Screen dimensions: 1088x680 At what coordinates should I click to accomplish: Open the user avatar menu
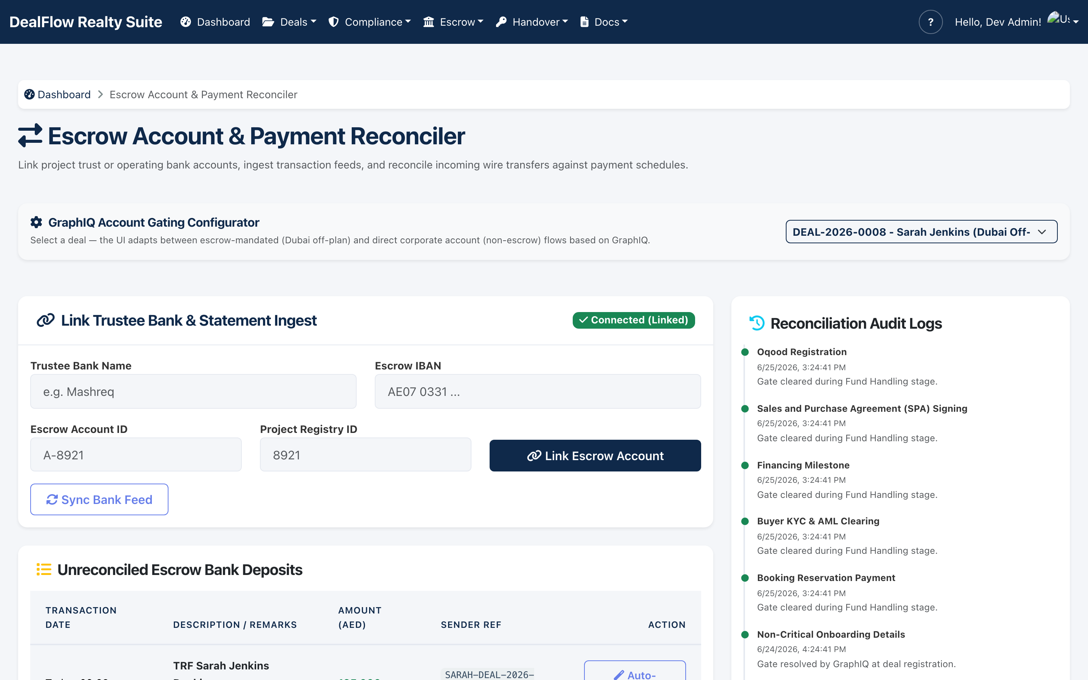click(x=1063, y=20)
